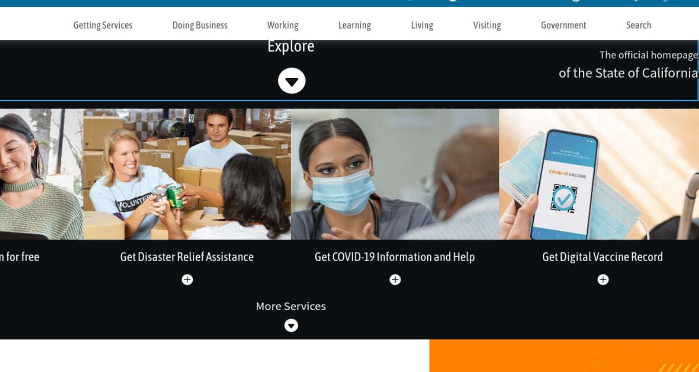Open the Doing Business menu
The image size is (699, 372).
point(200,25)
